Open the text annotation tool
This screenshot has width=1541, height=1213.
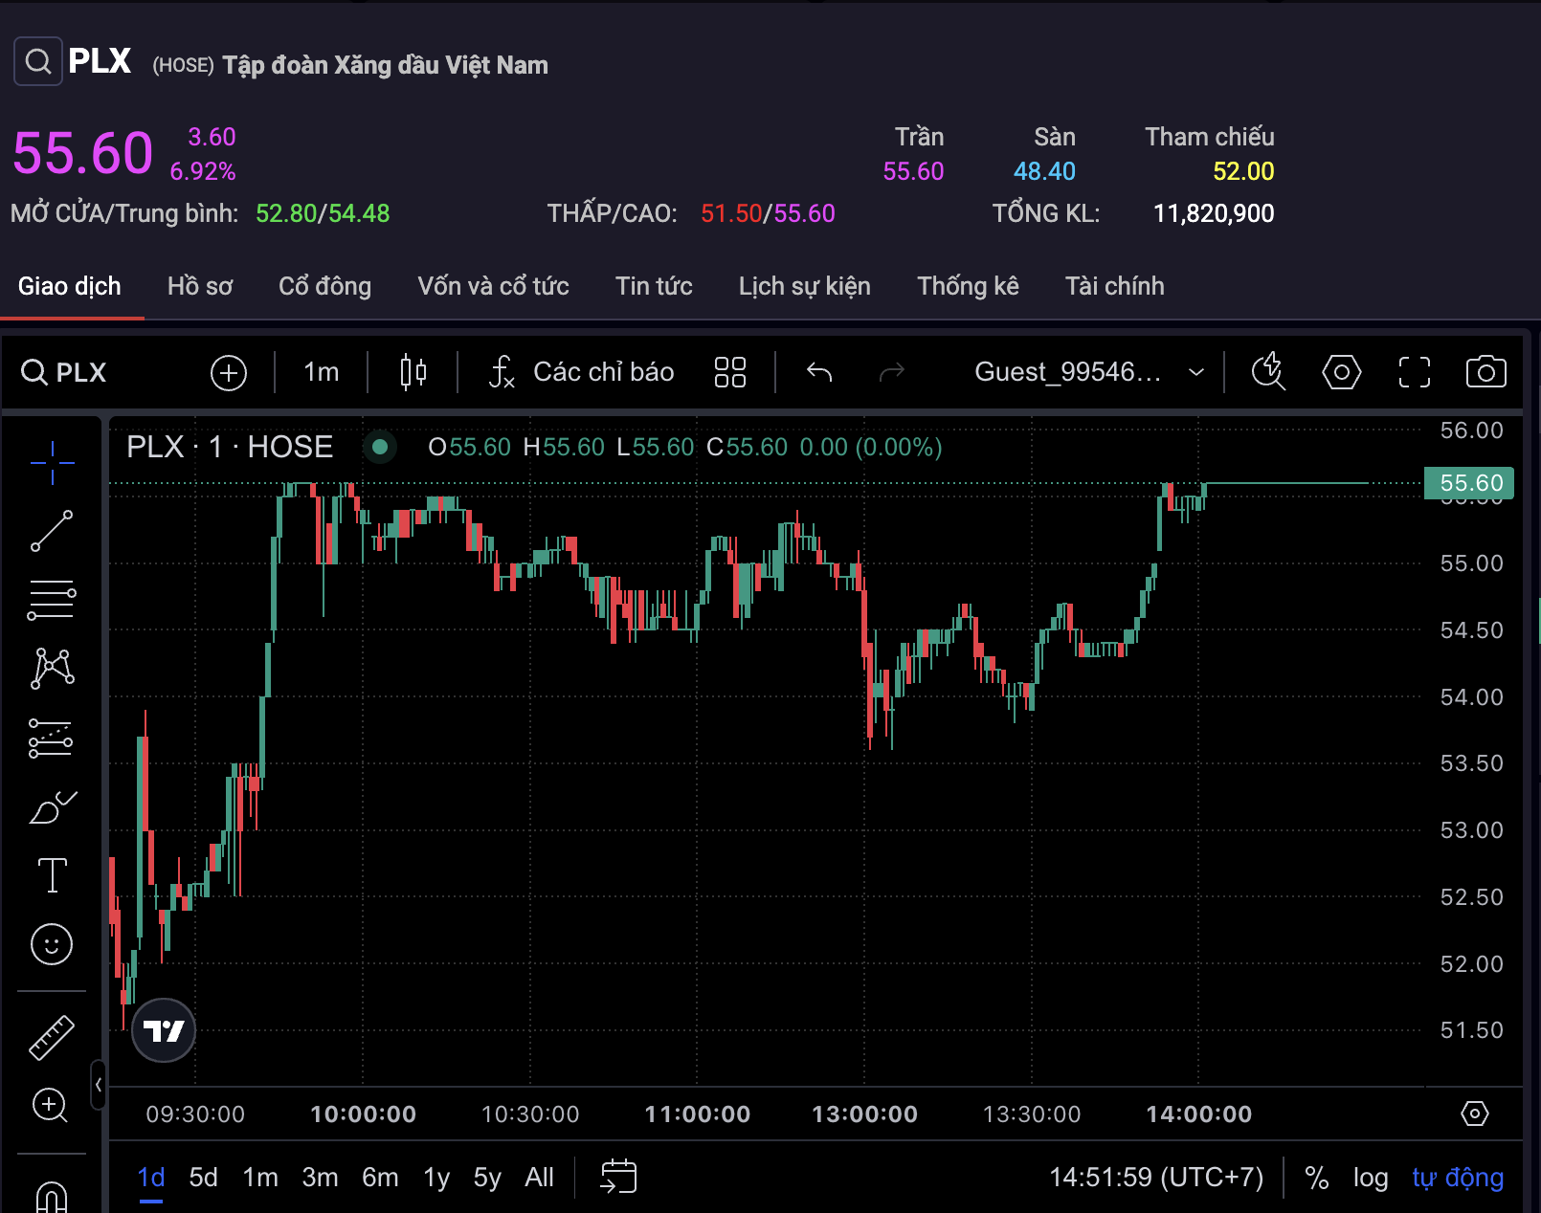point(52,875)
